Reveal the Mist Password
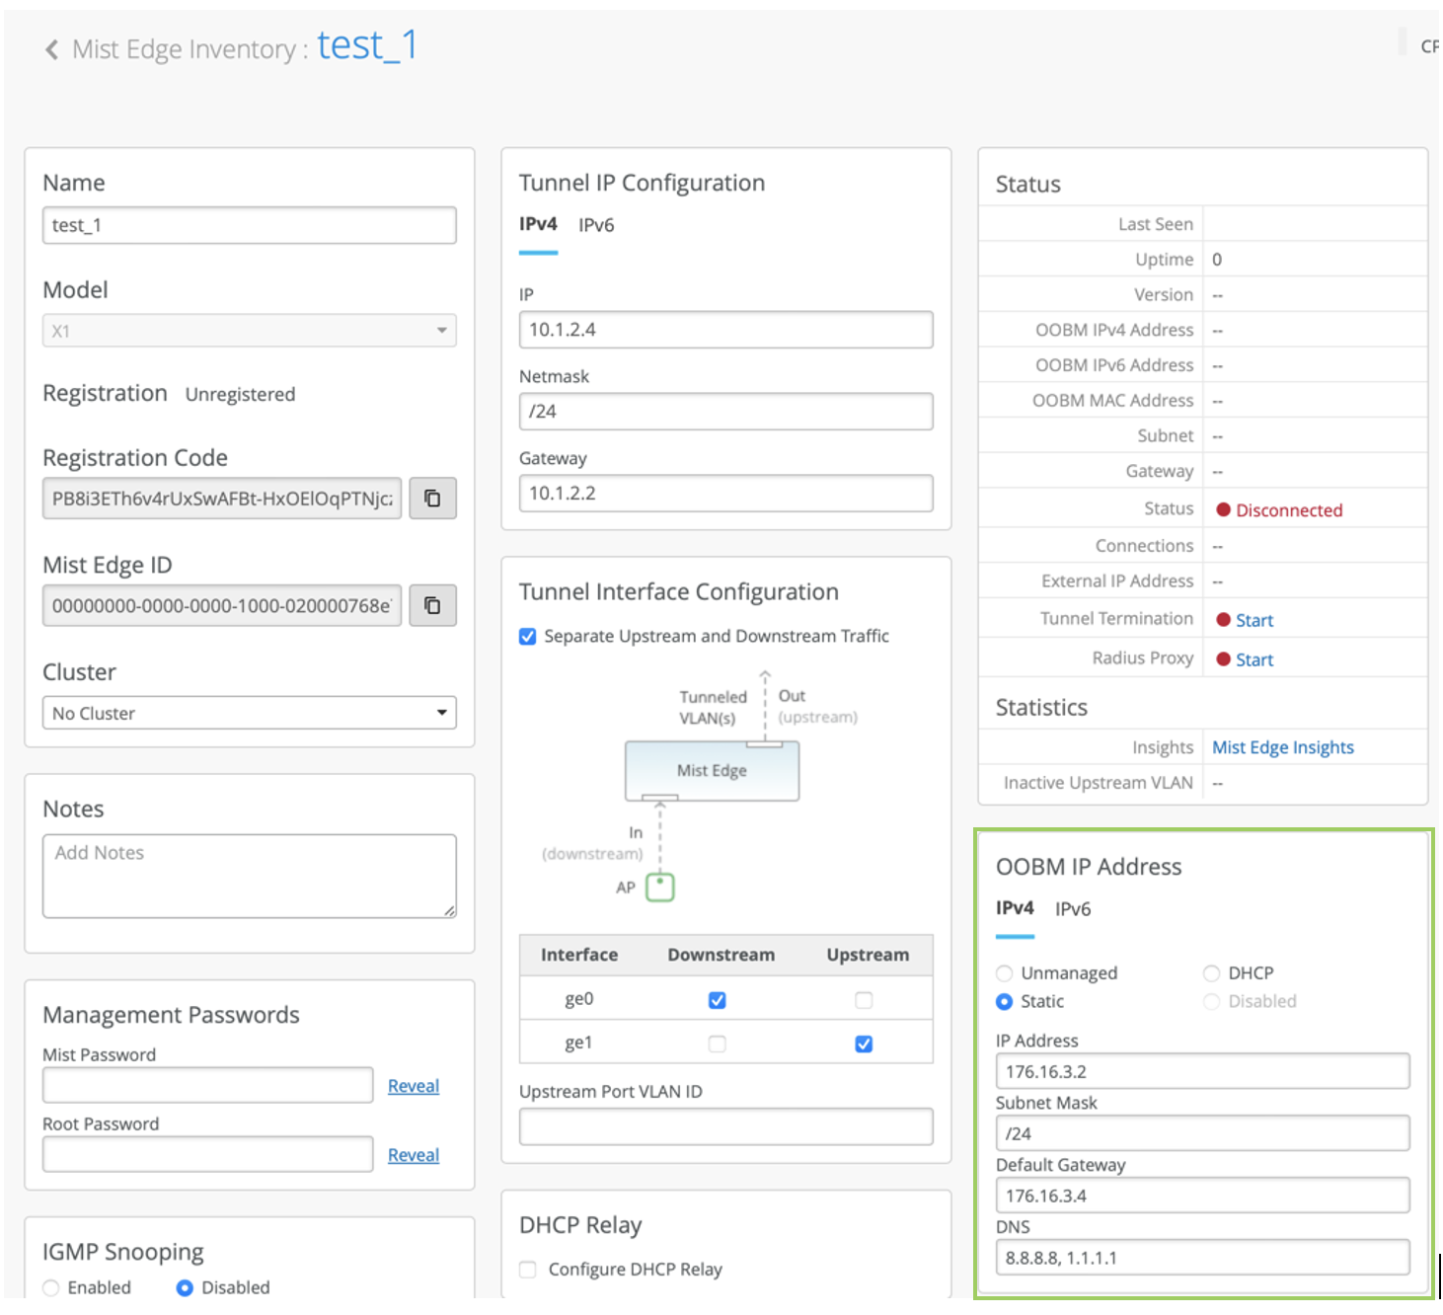Screen dimensions: 1443x1315 tap(413, 1086)
